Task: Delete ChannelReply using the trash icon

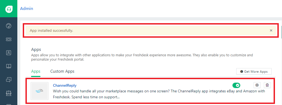Action: (267, 85)
